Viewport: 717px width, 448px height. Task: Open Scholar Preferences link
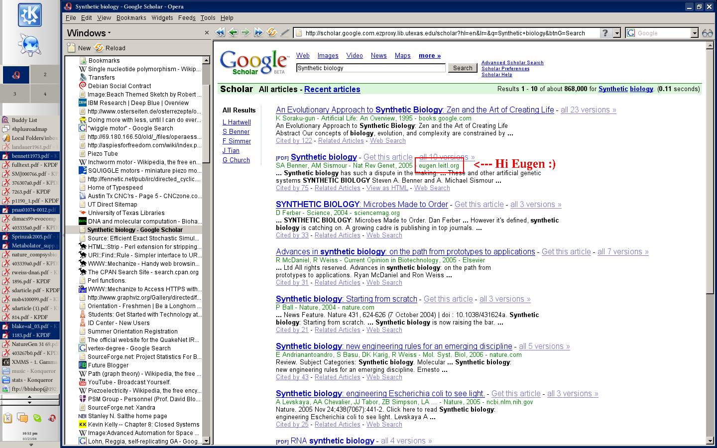(505, 69)
